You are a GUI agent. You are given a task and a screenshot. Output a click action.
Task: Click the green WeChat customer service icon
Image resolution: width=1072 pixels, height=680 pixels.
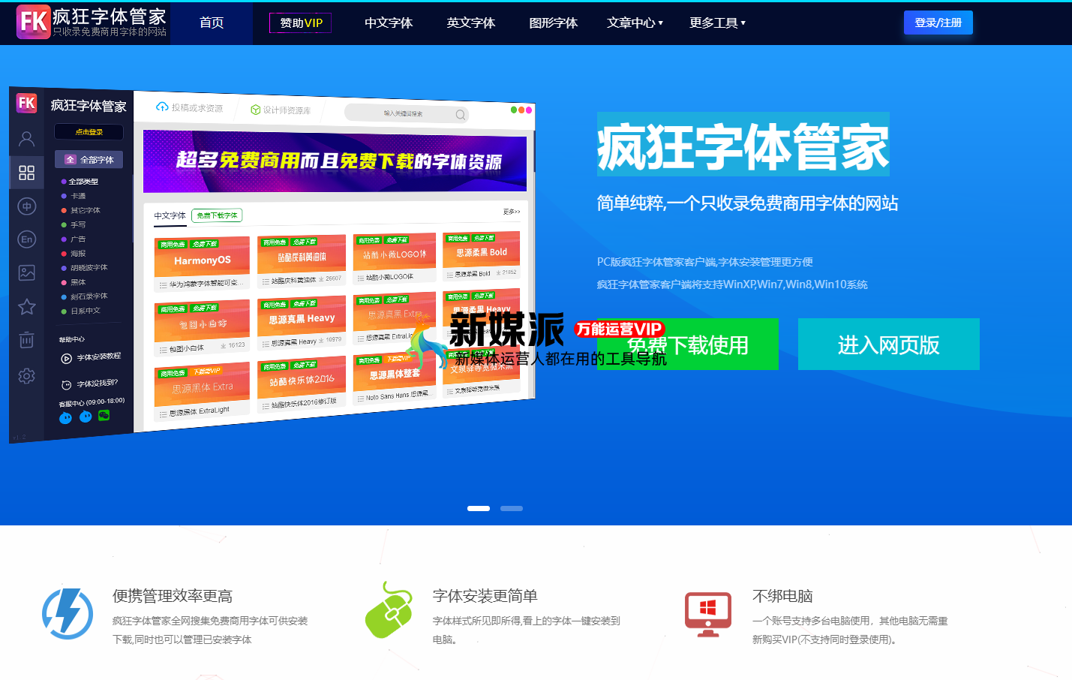tap(104, 415)
